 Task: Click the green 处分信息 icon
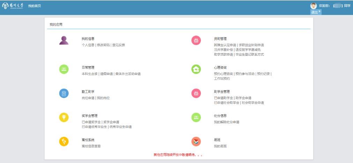pos(196,118)
